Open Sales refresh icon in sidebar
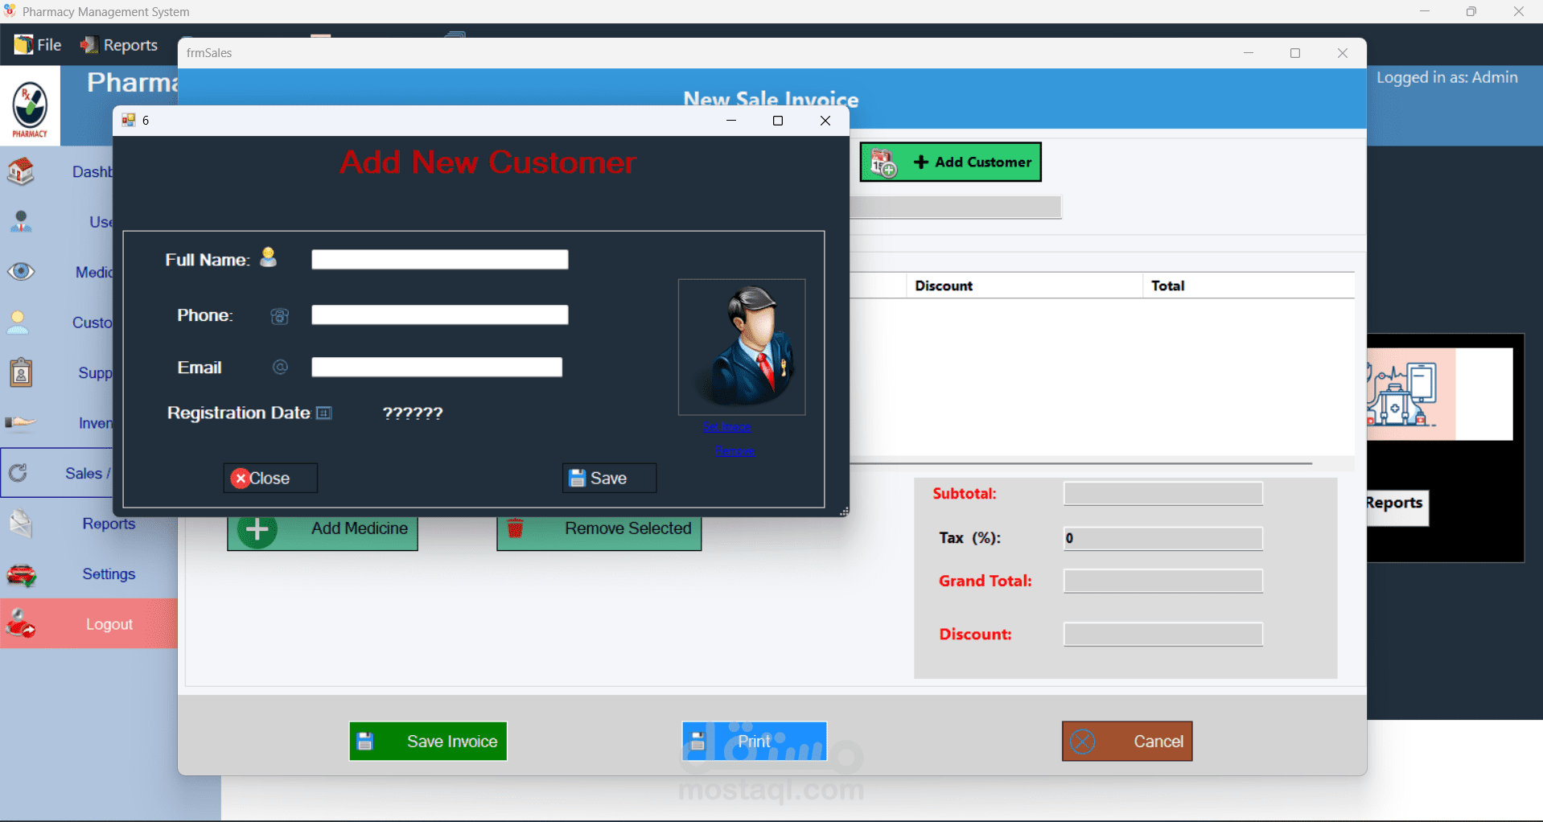The width and height of the screenshot is (1543, 822). point(19,473)
